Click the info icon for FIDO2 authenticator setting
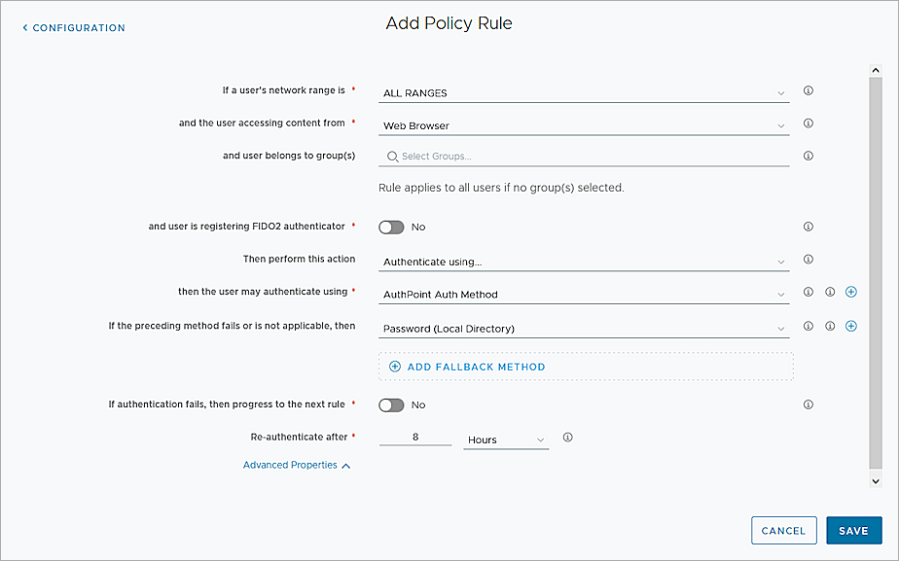899x561 pixels. click(x=808, y=226)
